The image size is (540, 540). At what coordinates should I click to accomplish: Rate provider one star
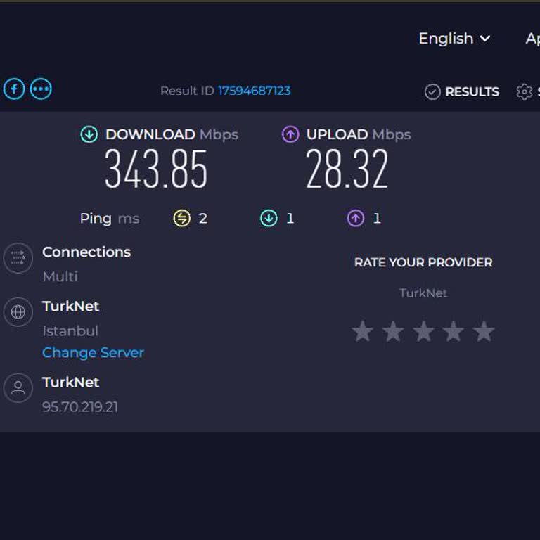(x=363, y=331)
